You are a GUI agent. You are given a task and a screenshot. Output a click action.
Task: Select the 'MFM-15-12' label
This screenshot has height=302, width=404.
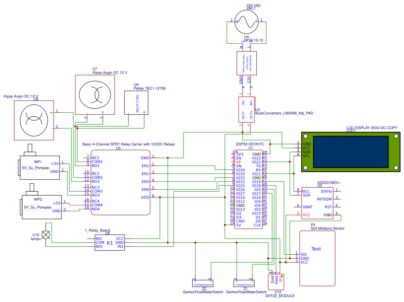click(x=254, y=40)
